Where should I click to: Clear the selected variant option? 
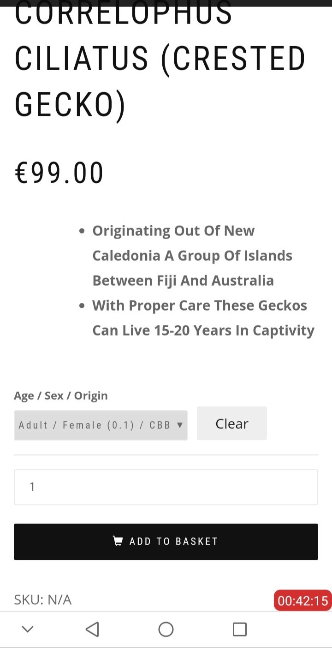pos(231,423)
